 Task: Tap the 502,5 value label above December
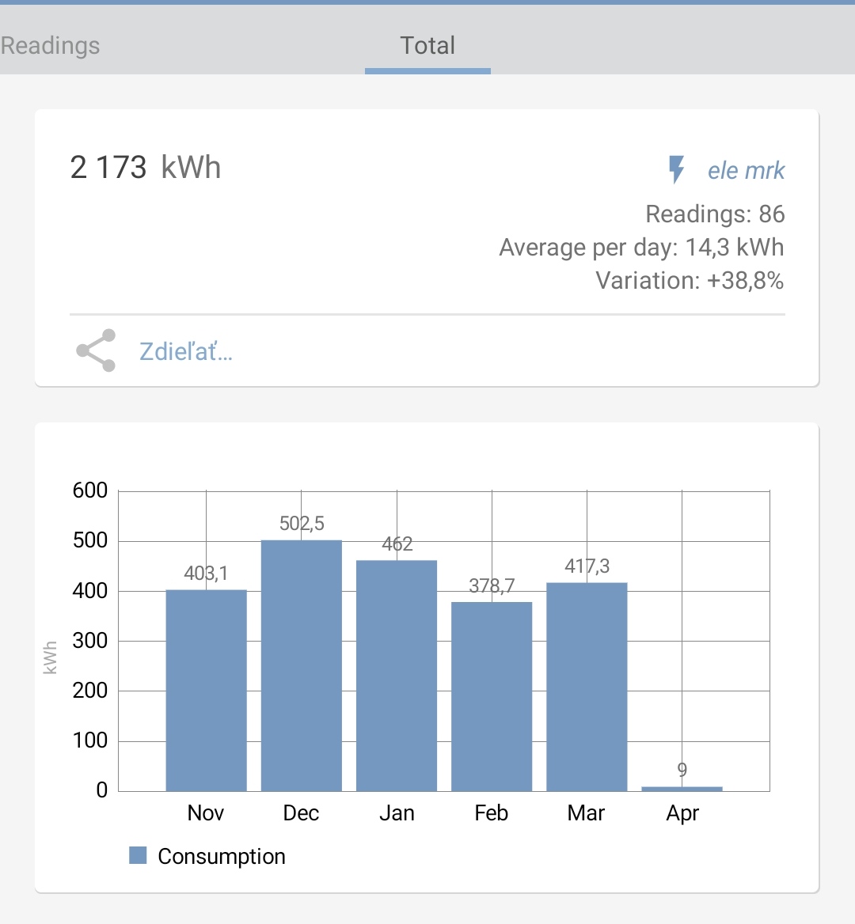pos(302,523)
